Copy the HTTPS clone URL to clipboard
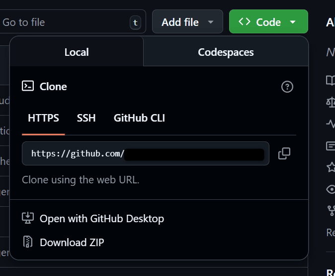335x276 pixels. [284, 153]
